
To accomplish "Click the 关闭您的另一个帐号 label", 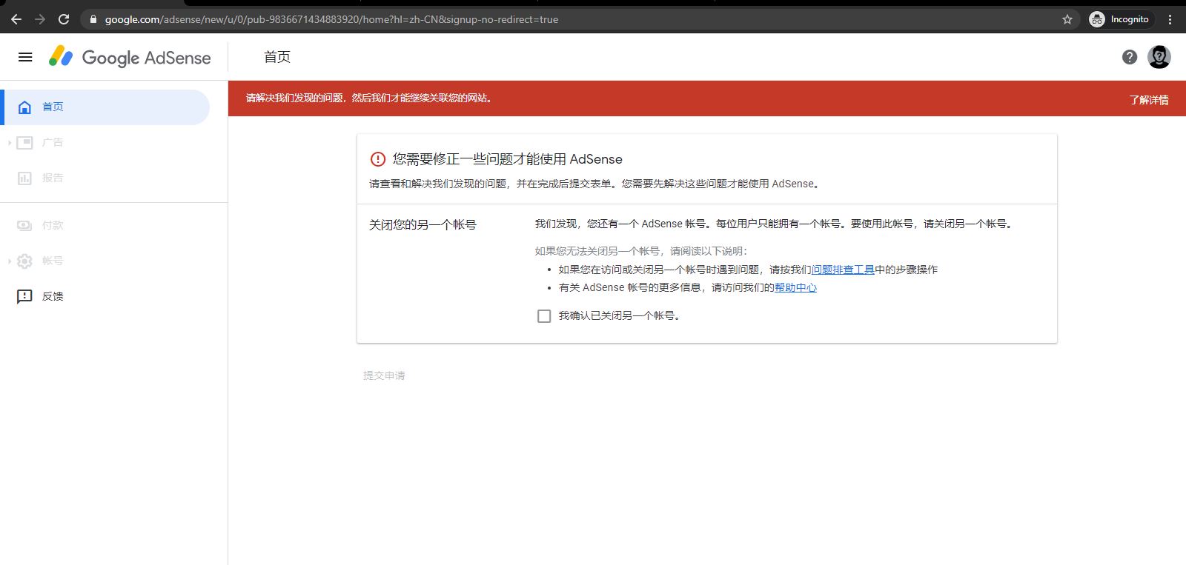I will (x=423, y=224).
